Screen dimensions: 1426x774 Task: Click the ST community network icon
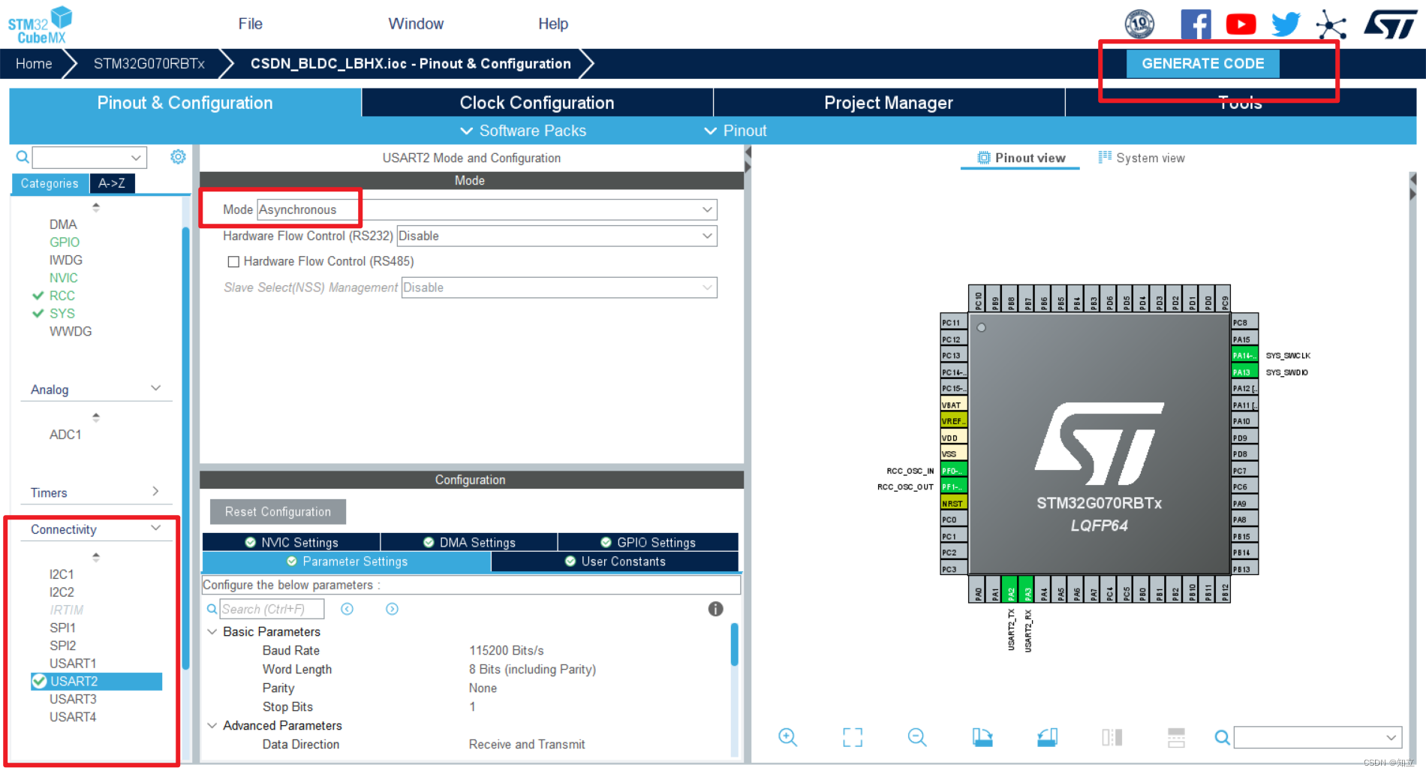(x=1331, y=24)
